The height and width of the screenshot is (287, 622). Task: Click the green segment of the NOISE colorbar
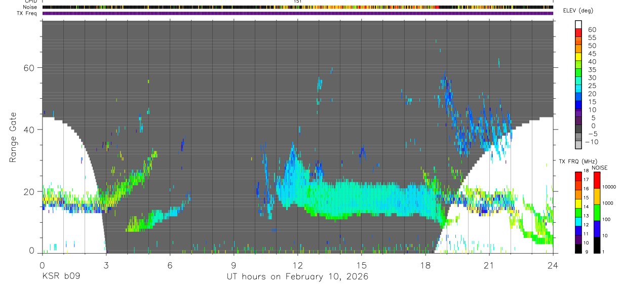tap(597, 213)
